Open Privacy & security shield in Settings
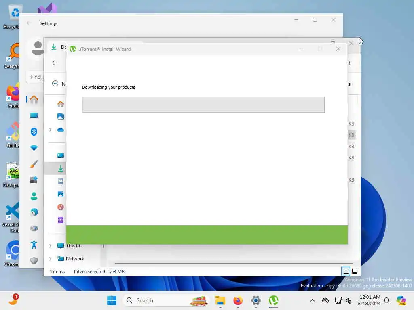 (x=34, y=261)
